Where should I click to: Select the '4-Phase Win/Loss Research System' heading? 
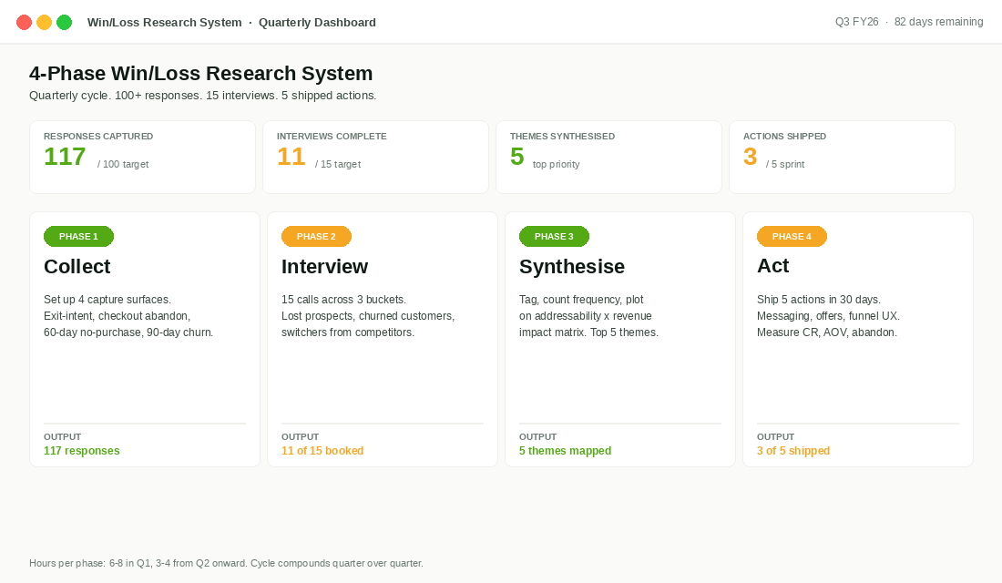point(200,74)
